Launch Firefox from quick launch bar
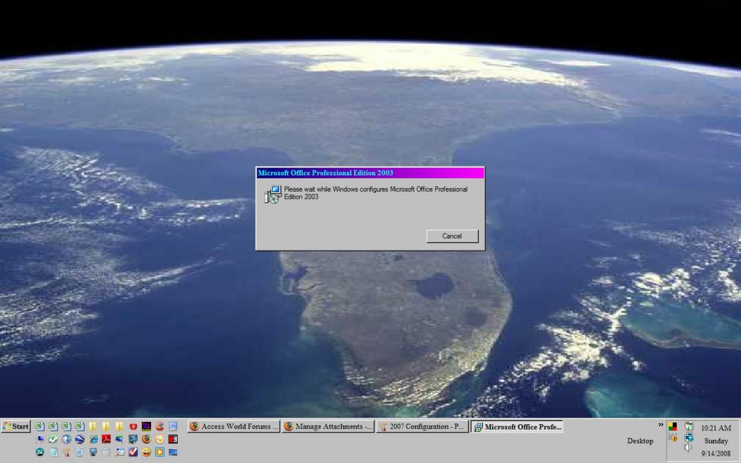 146,439
